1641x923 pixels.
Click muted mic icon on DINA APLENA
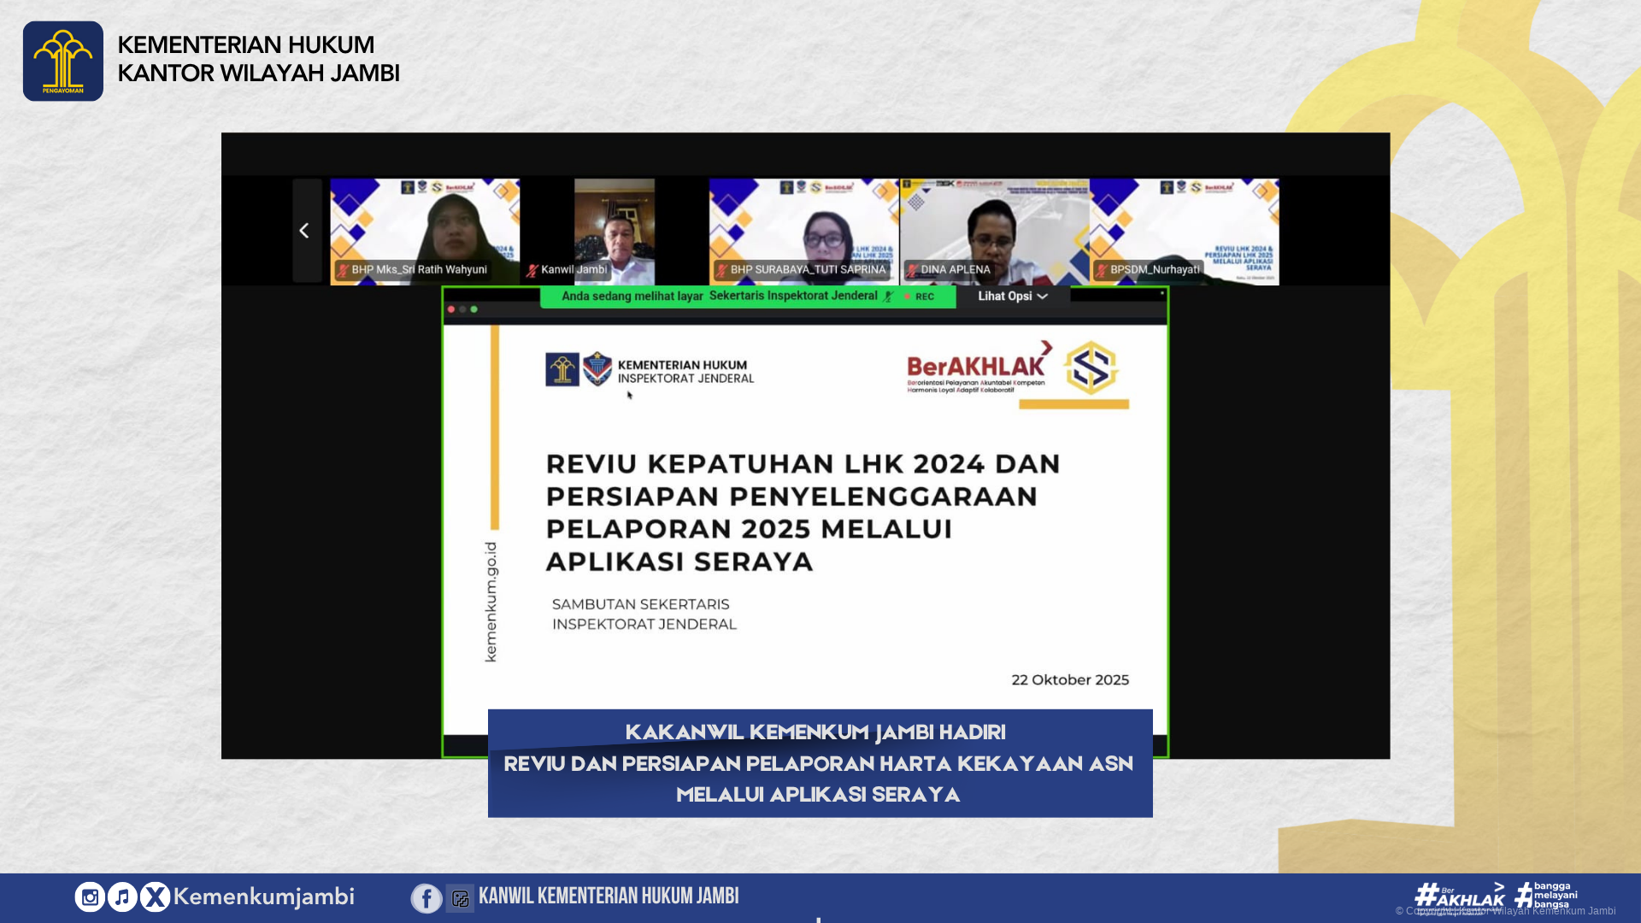click(912, 270)
